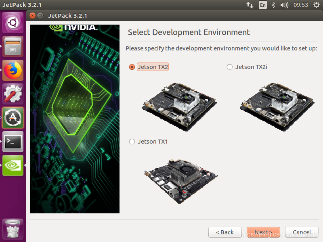Cancel the JetPack installer
Screen dimensions: 323x242
[x=302, y=232]
